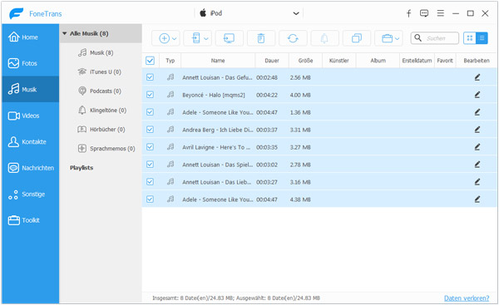Sort by Album column header
Viewport: 499px width, 305px height.
coord(378,61)
